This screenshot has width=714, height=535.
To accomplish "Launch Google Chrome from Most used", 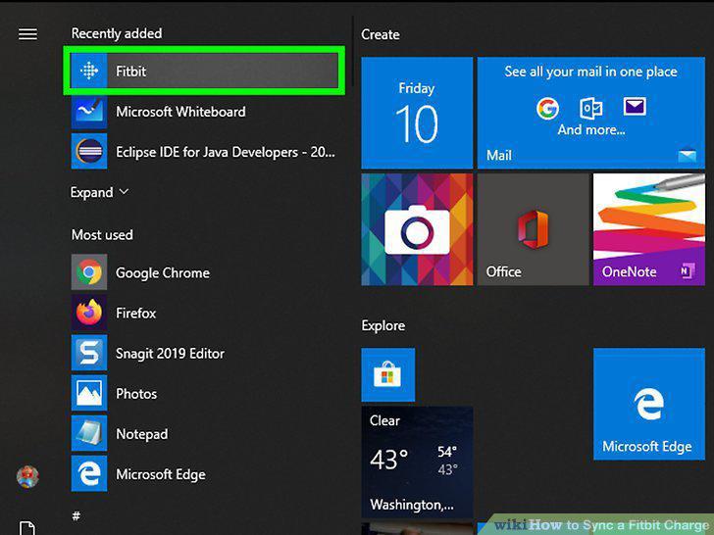I will point(204,272).
